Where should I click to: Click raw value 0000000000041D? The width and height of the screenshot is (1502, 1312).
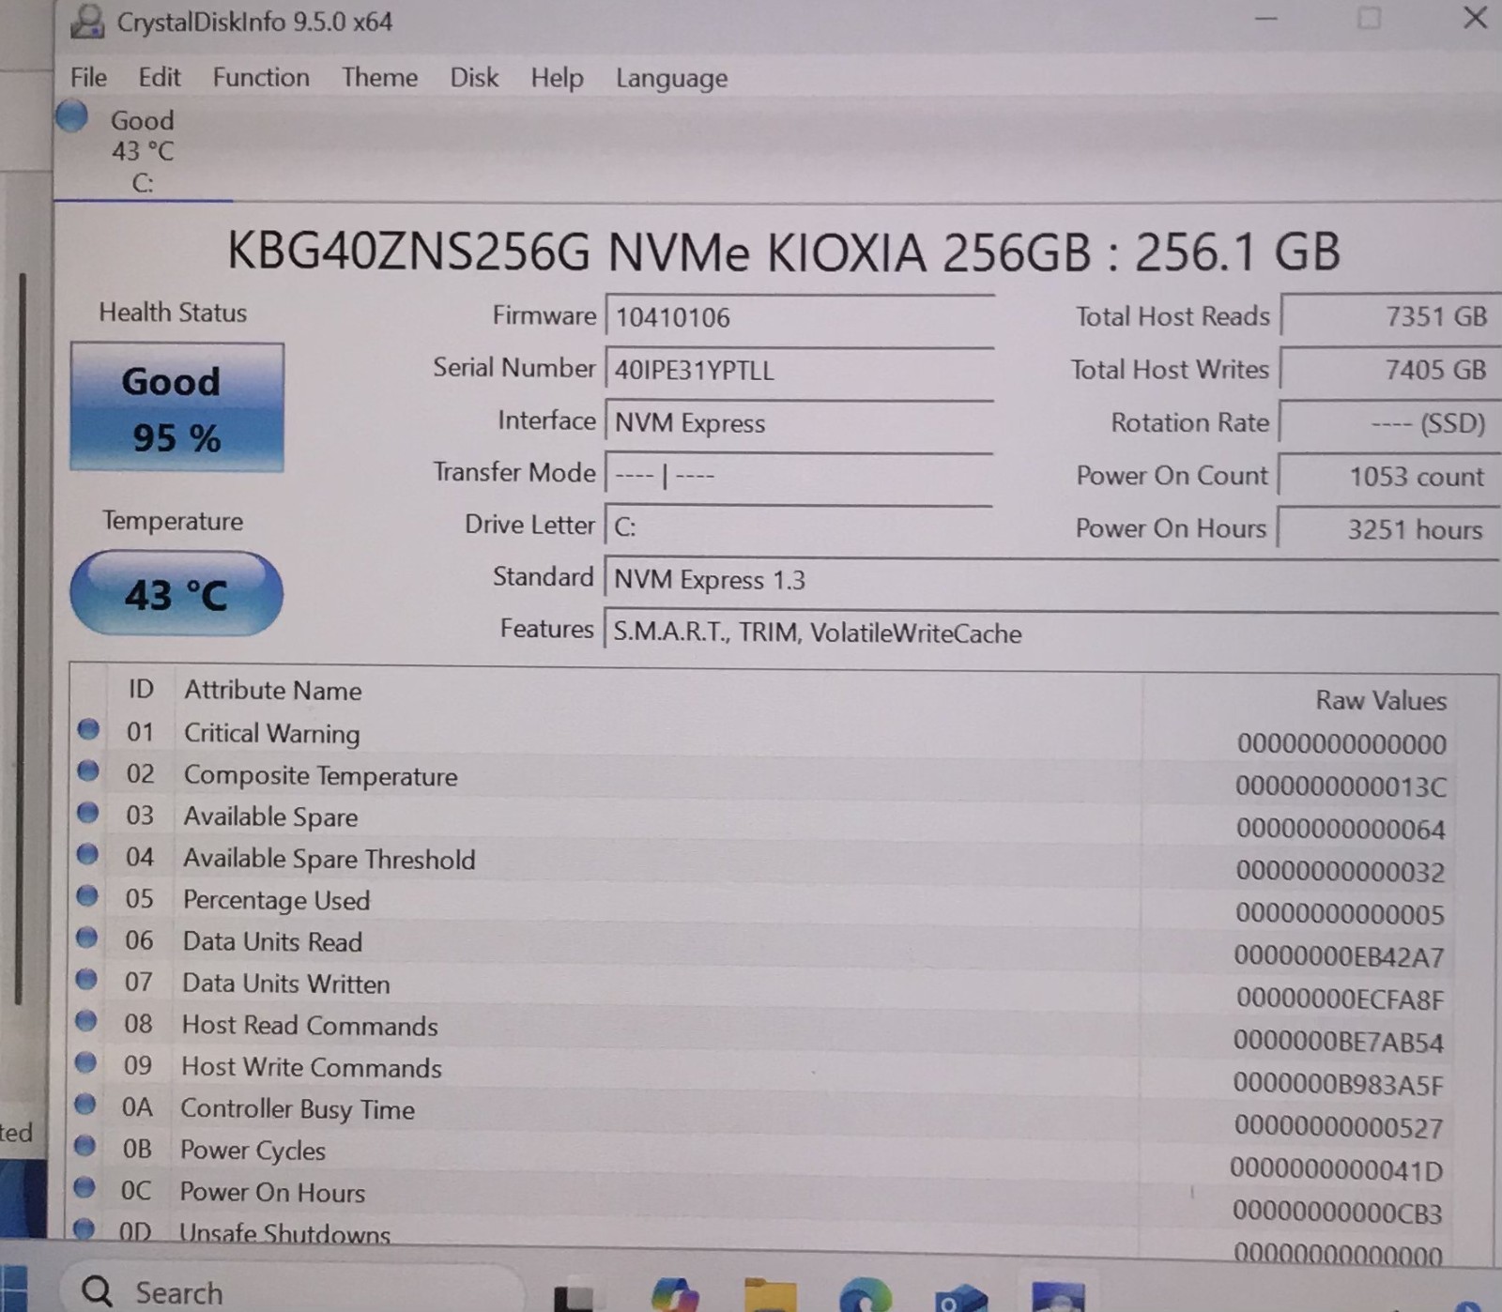[x=1336, y=1170]
